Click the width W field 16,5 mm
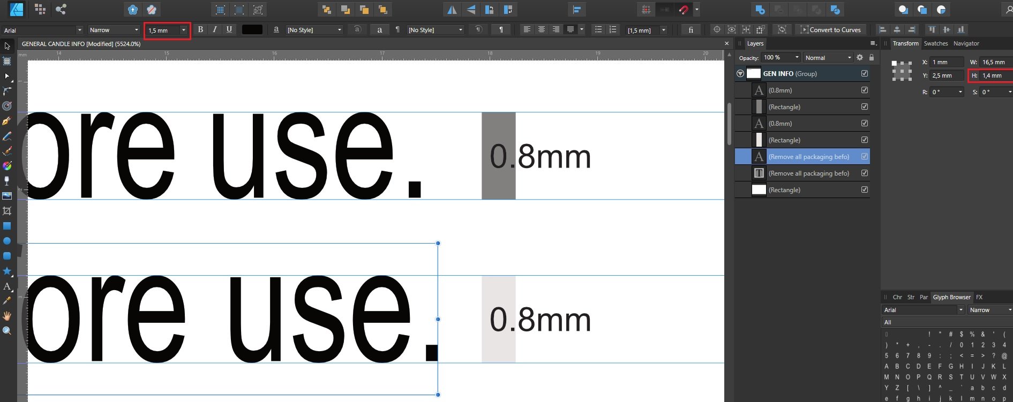Image resolution: width=1013 pixels, height=402 pixels. click(996, 62)
